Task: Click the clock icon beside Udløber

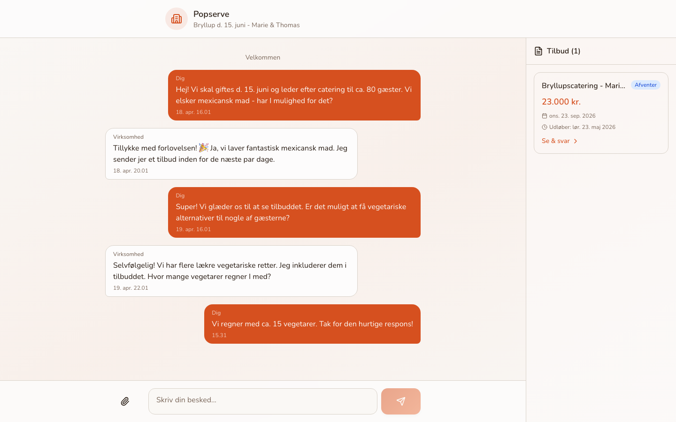Action: 545,127
